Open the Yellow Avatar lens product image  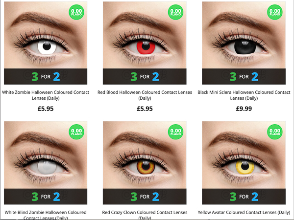(244, 163)
